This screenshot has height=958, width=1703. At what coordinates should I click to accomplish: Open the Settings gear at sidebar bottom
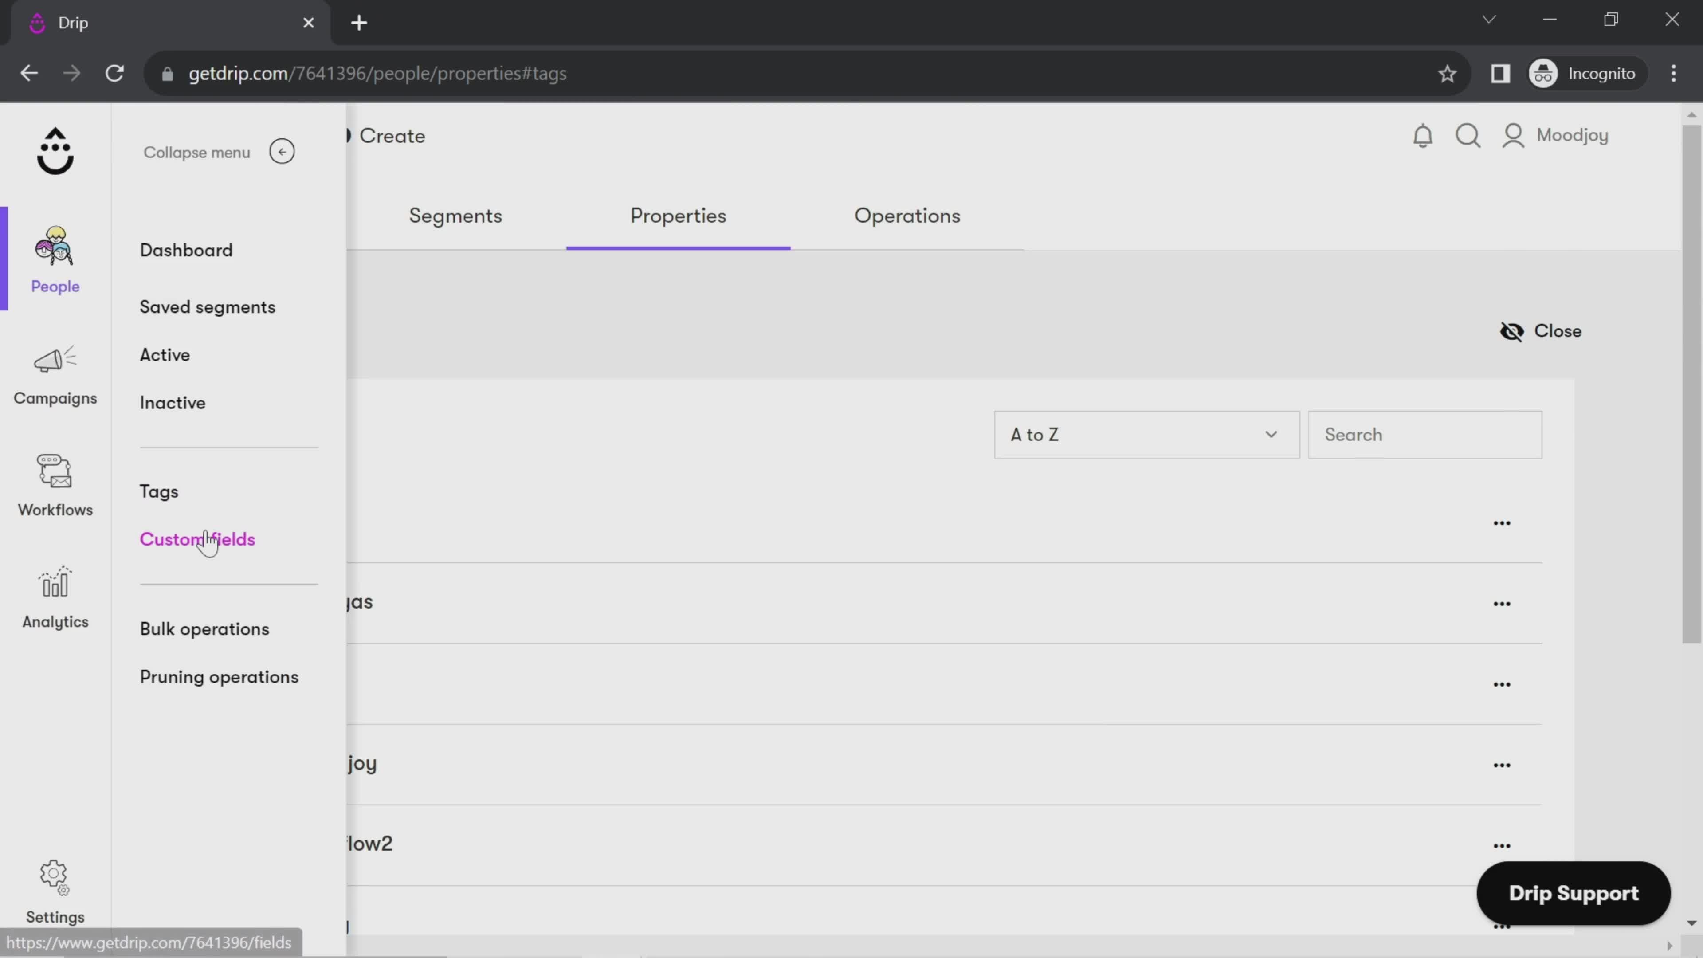[55, 892]
